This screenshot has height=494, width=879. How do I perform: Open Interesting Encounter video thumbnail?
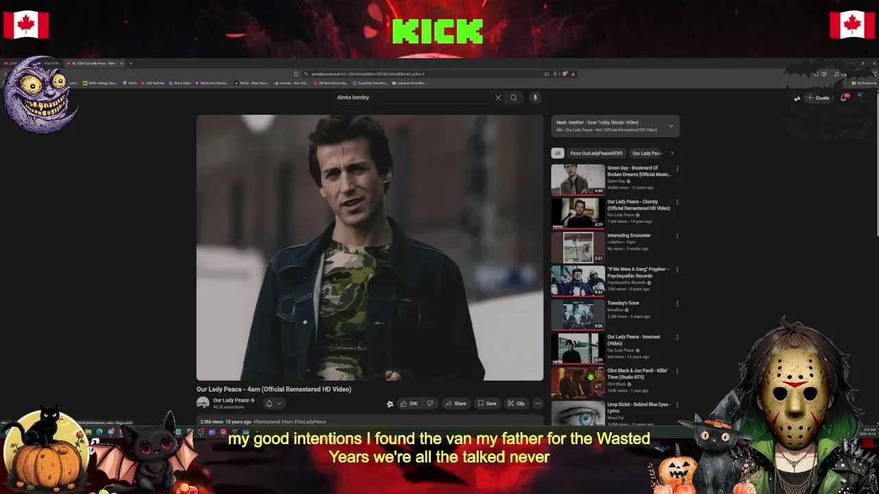(x=578, y=246)
